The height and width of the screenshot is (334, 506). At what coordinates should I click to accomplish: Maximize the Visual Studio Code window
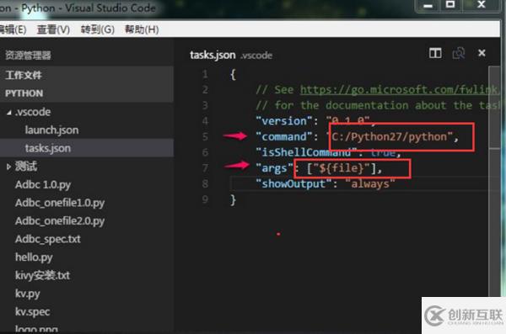(449, 4)
